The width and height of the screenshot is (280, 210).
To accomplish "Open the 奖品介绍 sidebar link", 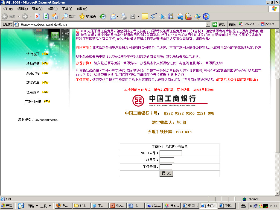I will pyautogui.click(x=33, y=73).
